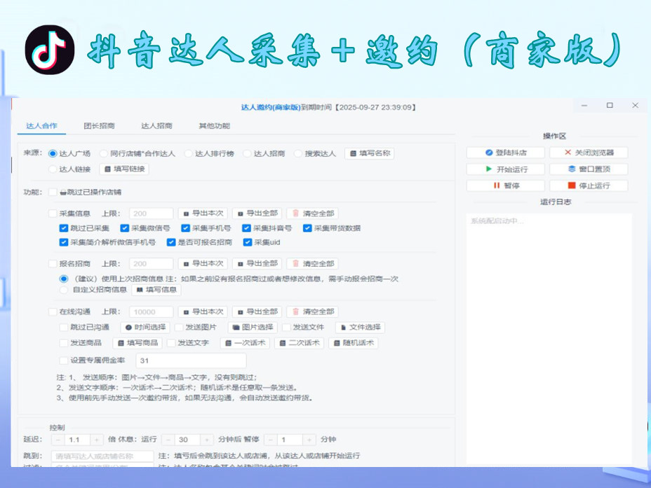Click 图片选择 button
Screen dimensions: 651x488
click(x=253, y=327)
